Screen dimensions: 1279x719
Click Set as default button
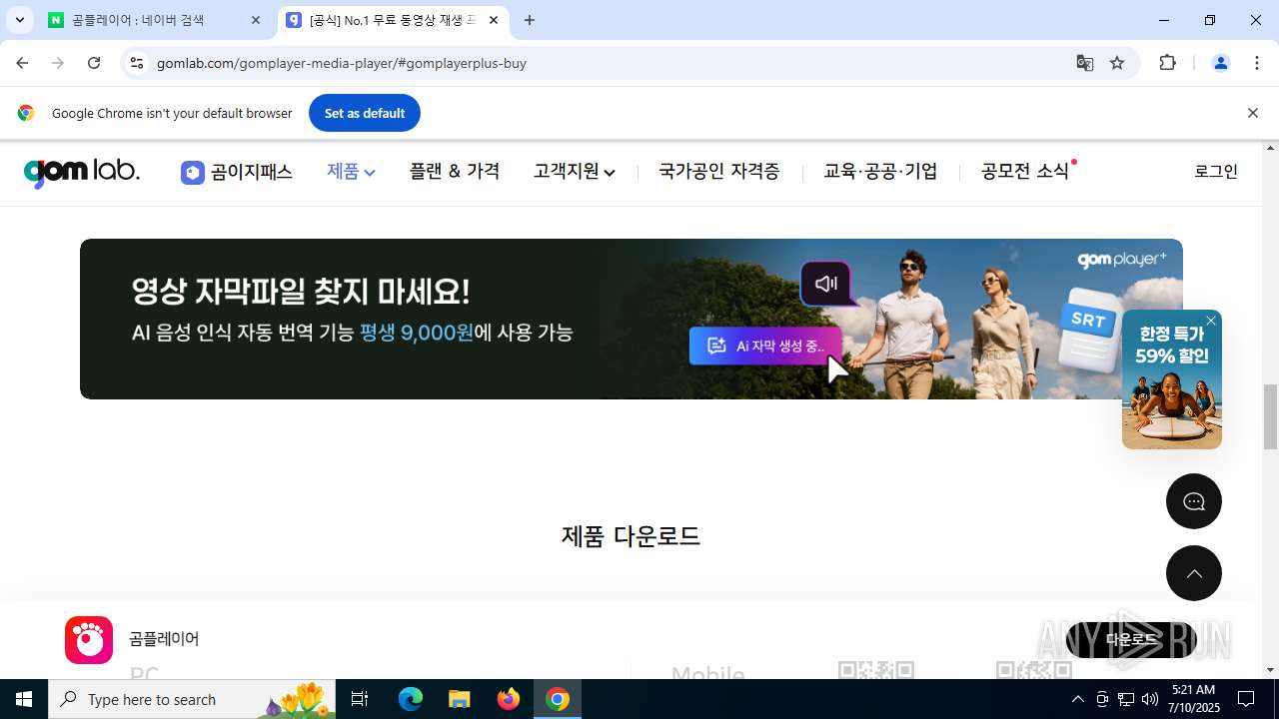click(365, 113)
